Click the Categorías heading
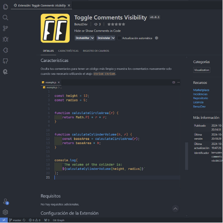 click(x=201, y=62)
